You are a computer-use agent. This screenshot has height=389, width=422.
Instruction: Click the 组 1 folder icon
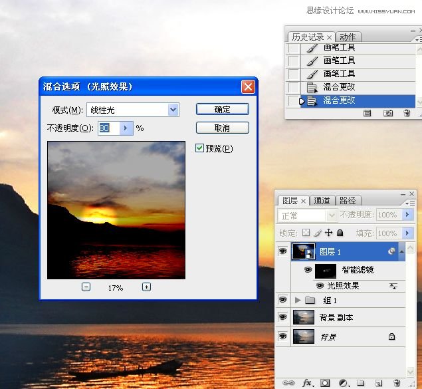[310, 300]
